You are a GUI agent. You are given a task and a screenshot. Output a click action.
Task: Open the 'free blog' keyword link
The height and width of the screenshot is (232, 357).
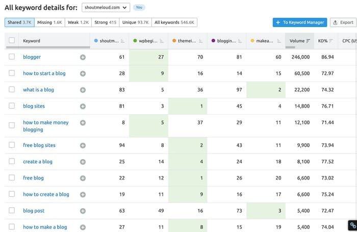(33, 178)
